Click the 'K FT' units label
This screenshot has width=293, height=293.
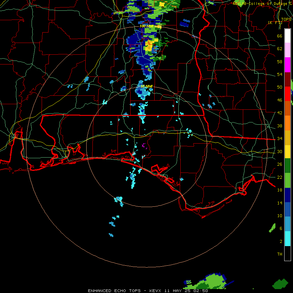(275, 22)
